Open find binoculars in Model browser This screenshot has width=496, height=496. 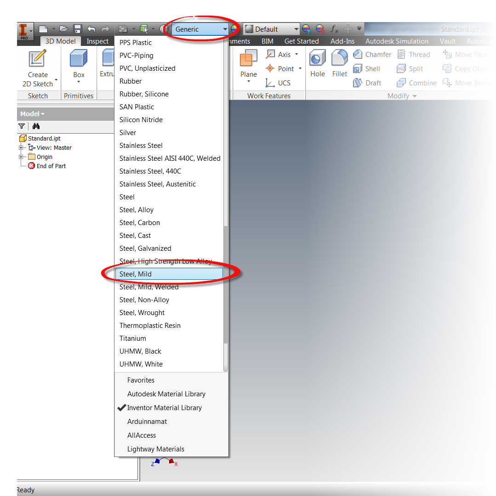pyautogui.click(x=36, y=126)
